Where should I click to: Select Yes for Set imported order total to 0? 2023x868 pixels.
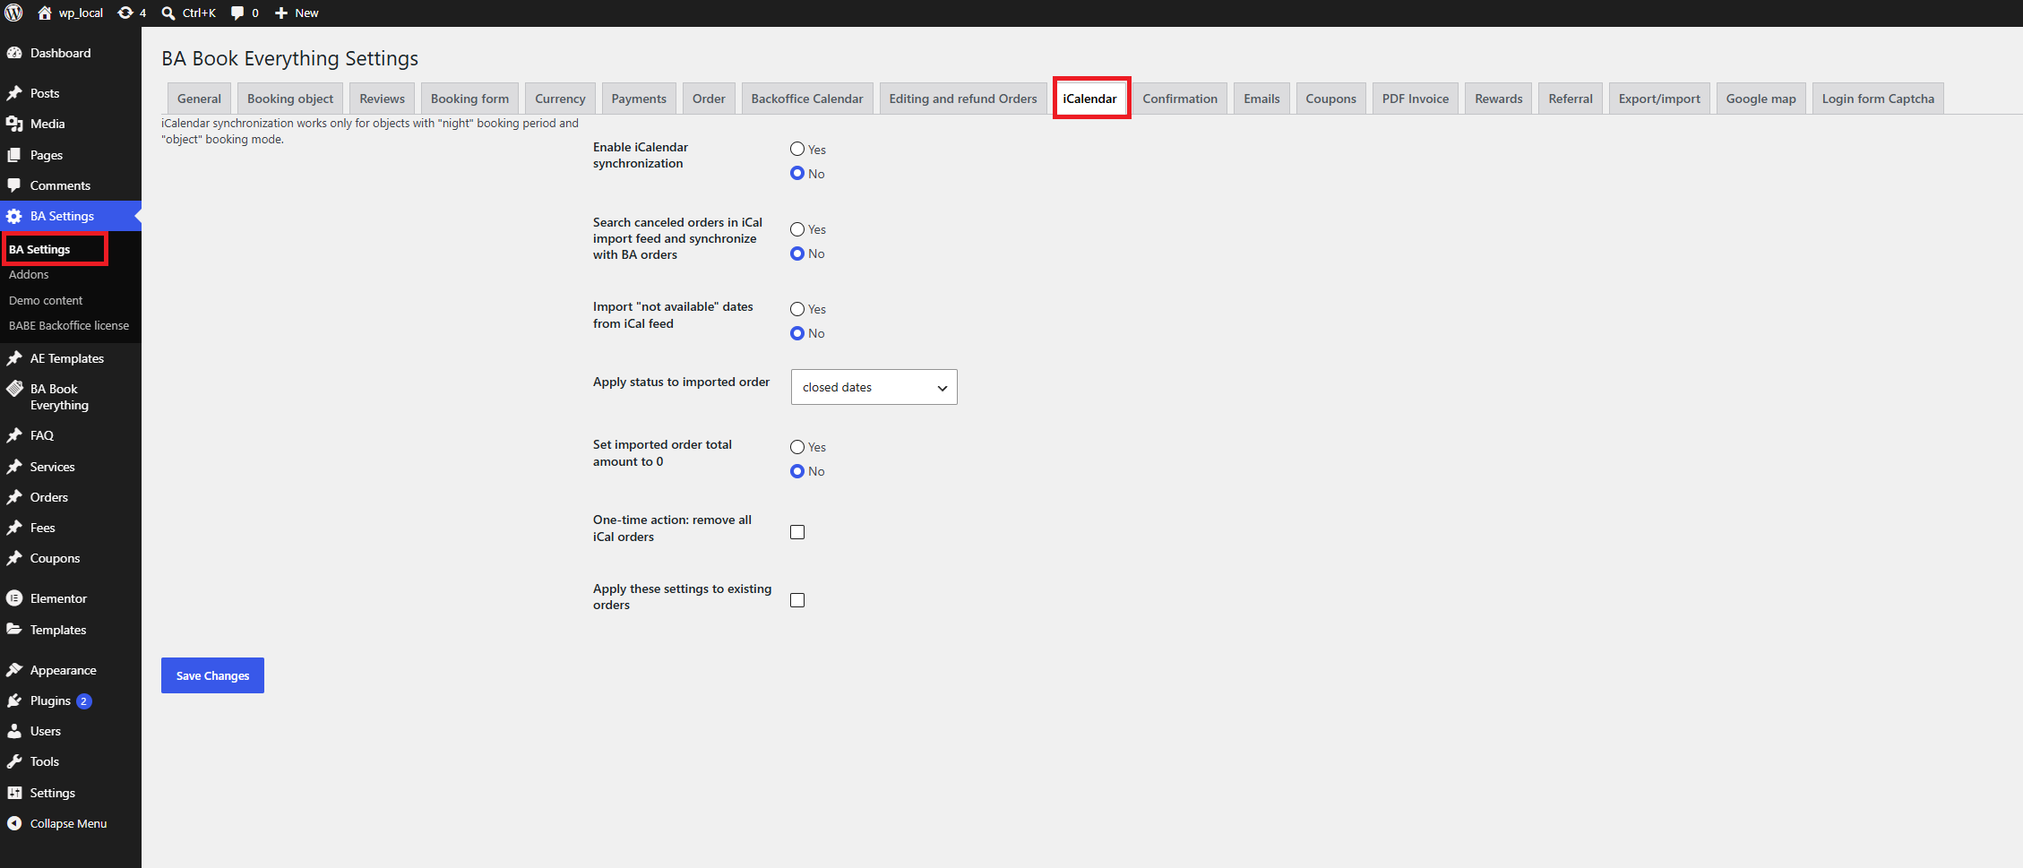797,447
